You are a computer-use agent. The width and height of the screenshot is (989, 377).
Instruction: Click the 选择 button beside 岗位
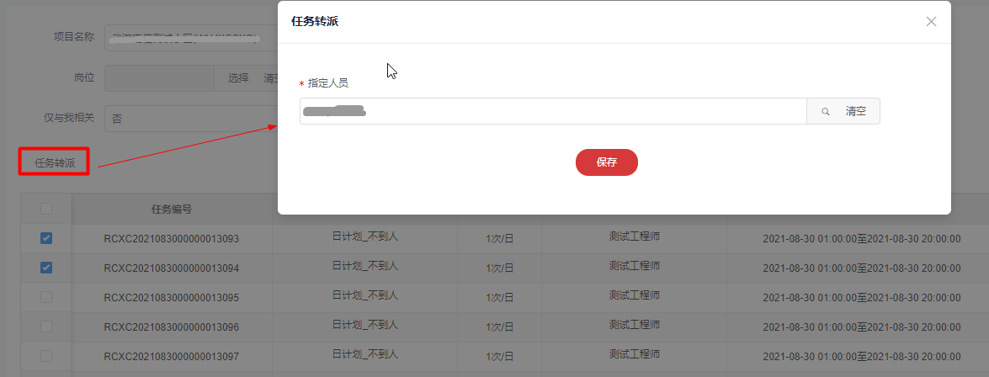point(238,78)
